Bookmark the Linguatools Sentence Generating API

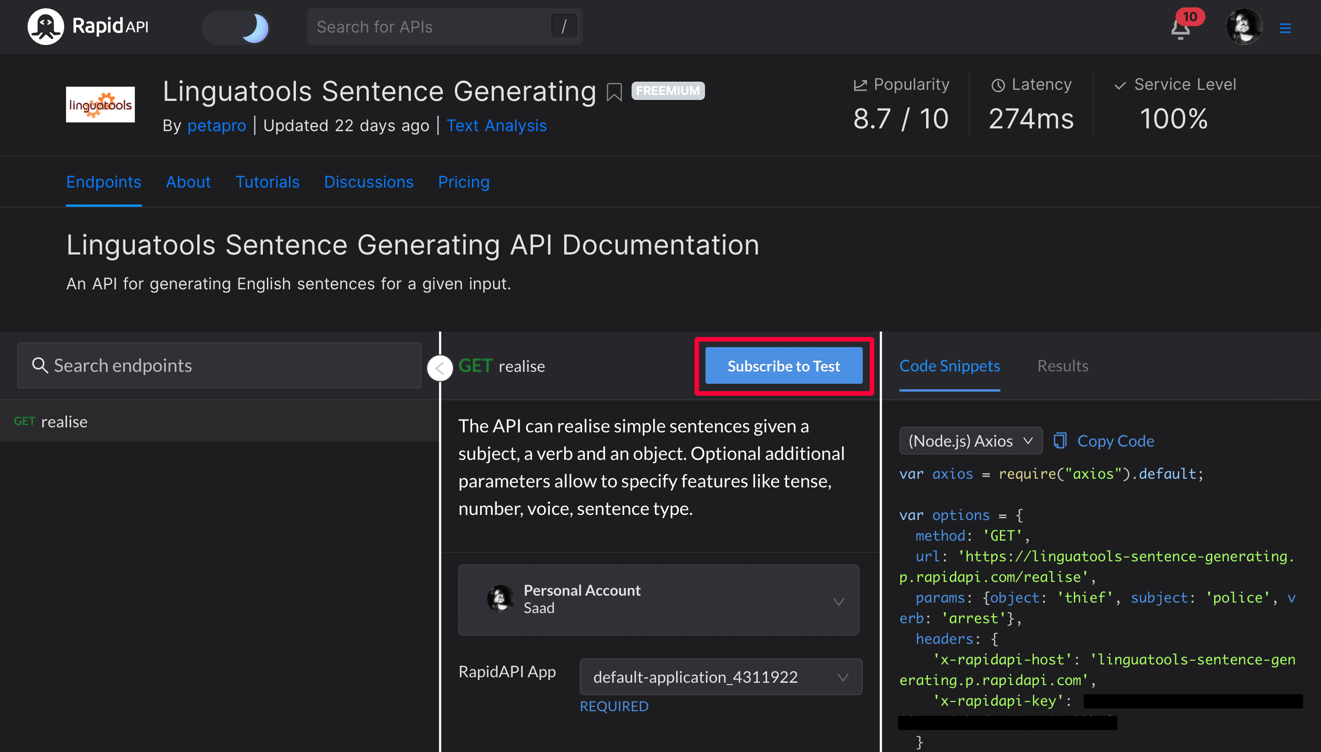[614, 93]
